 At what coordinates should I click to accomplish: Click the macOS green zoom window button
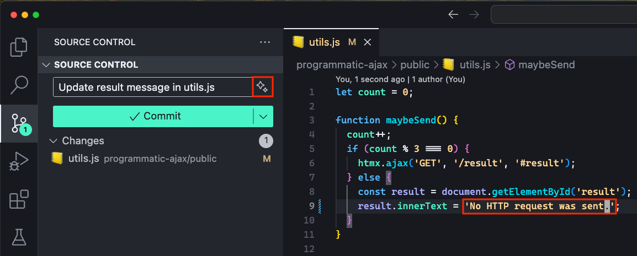click(x=36, y=15)
